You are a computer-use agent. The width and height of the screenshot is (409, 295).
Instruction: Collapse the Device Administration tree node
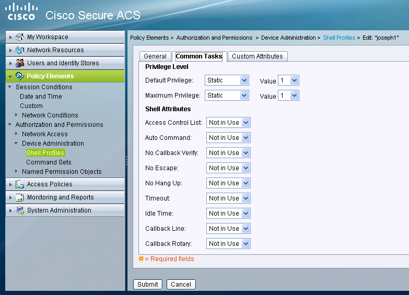point(17,144)
